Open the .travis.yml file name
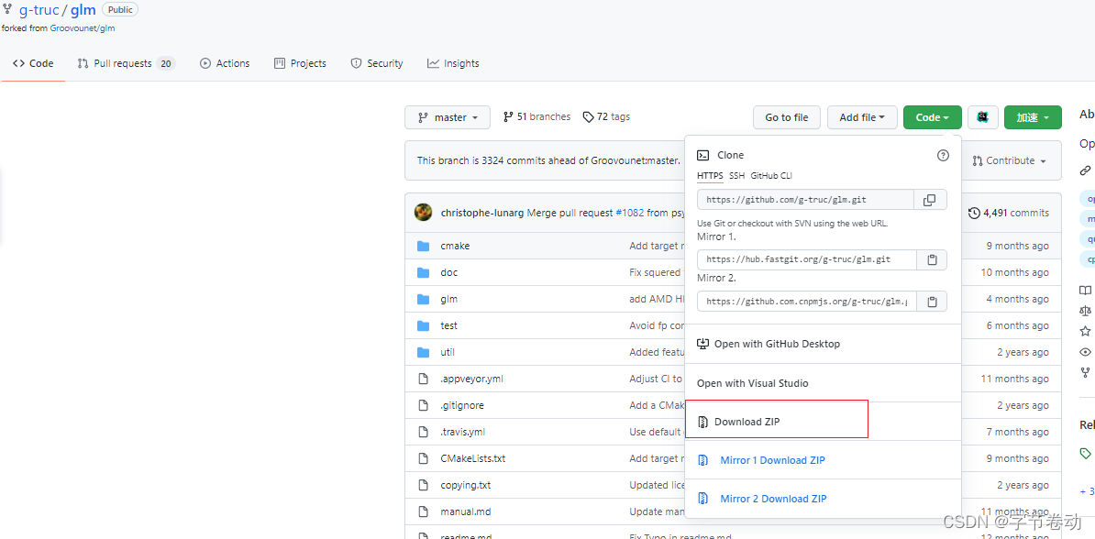The width and height of the screenshot is (1095, 539). pyautogui.click(x=462, y=432)
